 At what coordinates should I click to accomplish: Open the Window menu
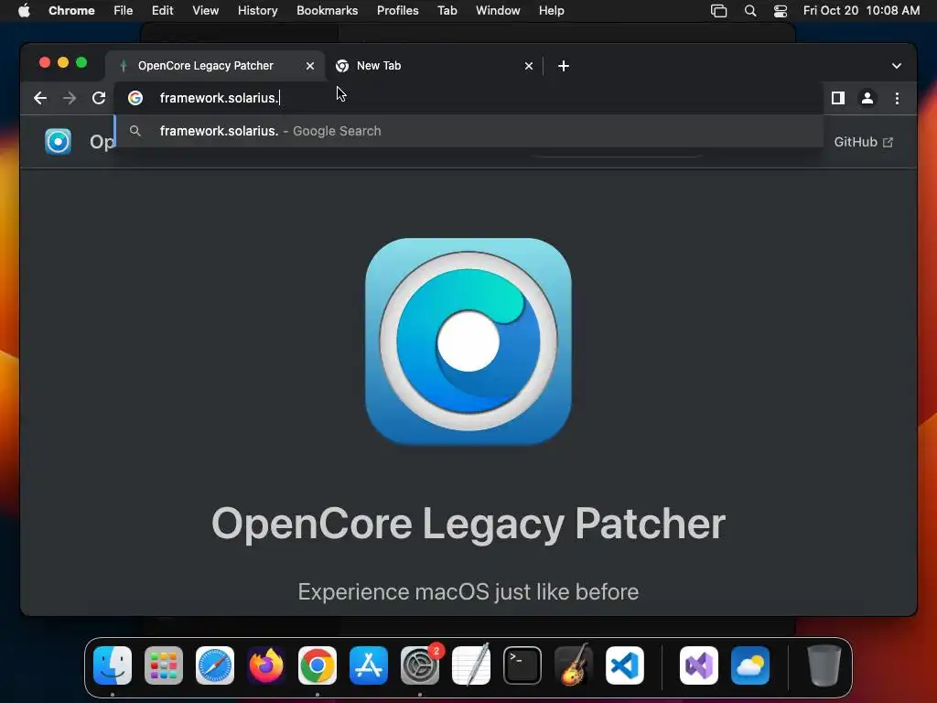tap(498, 11)
